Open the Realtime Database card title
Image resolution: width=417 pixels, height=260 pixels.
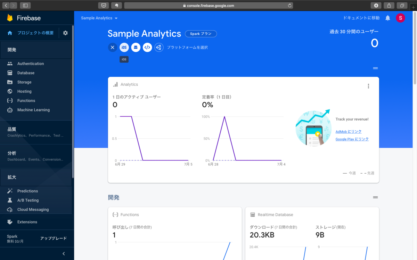[x=275, y=215]
